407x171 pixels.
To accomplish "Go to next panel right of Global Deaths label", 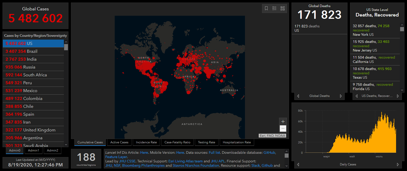I will (341, 96).
